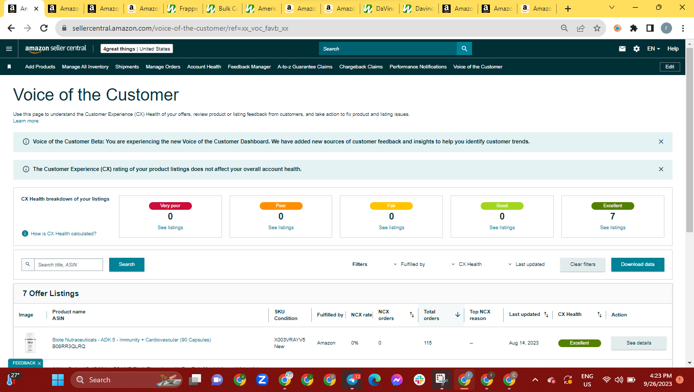Open the Seller Central hamburger menu

[x=9, y=48]
